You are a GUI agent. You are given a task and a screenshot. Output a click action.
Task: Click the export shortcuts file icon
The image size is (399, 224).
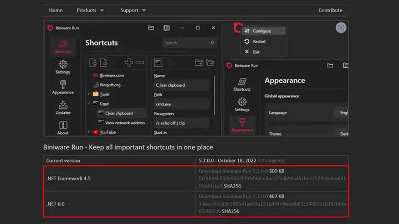tap(104, 62)
